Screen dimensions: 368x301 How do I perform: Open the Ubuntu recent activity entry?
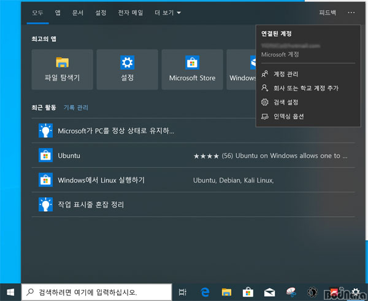[x=193, y=155]
